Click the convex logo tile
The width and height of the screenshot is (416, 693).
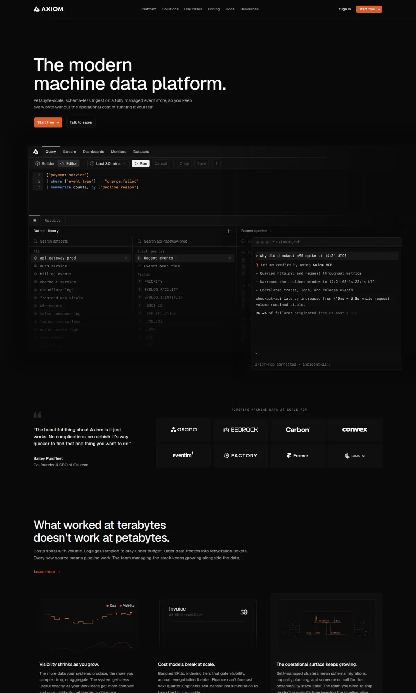tap(355, 430)
